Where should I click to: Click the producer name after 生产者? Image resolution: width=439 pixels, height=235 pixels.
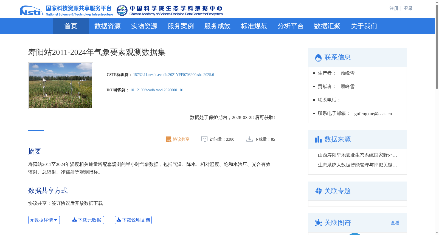click(x=347, y=73)
